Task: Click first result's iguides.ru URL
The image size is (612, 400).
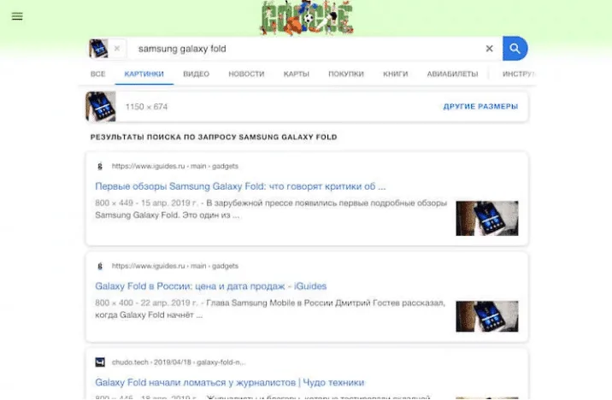Action: pyautogui.click(x=175, y=166)
